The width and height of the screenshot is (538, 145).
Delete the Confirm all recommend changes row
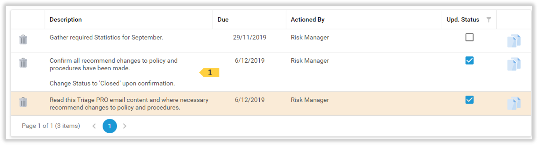coord(23,63)
